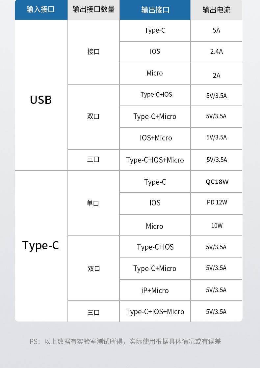Click the 输入接口 header cell

tap(41, 10)
